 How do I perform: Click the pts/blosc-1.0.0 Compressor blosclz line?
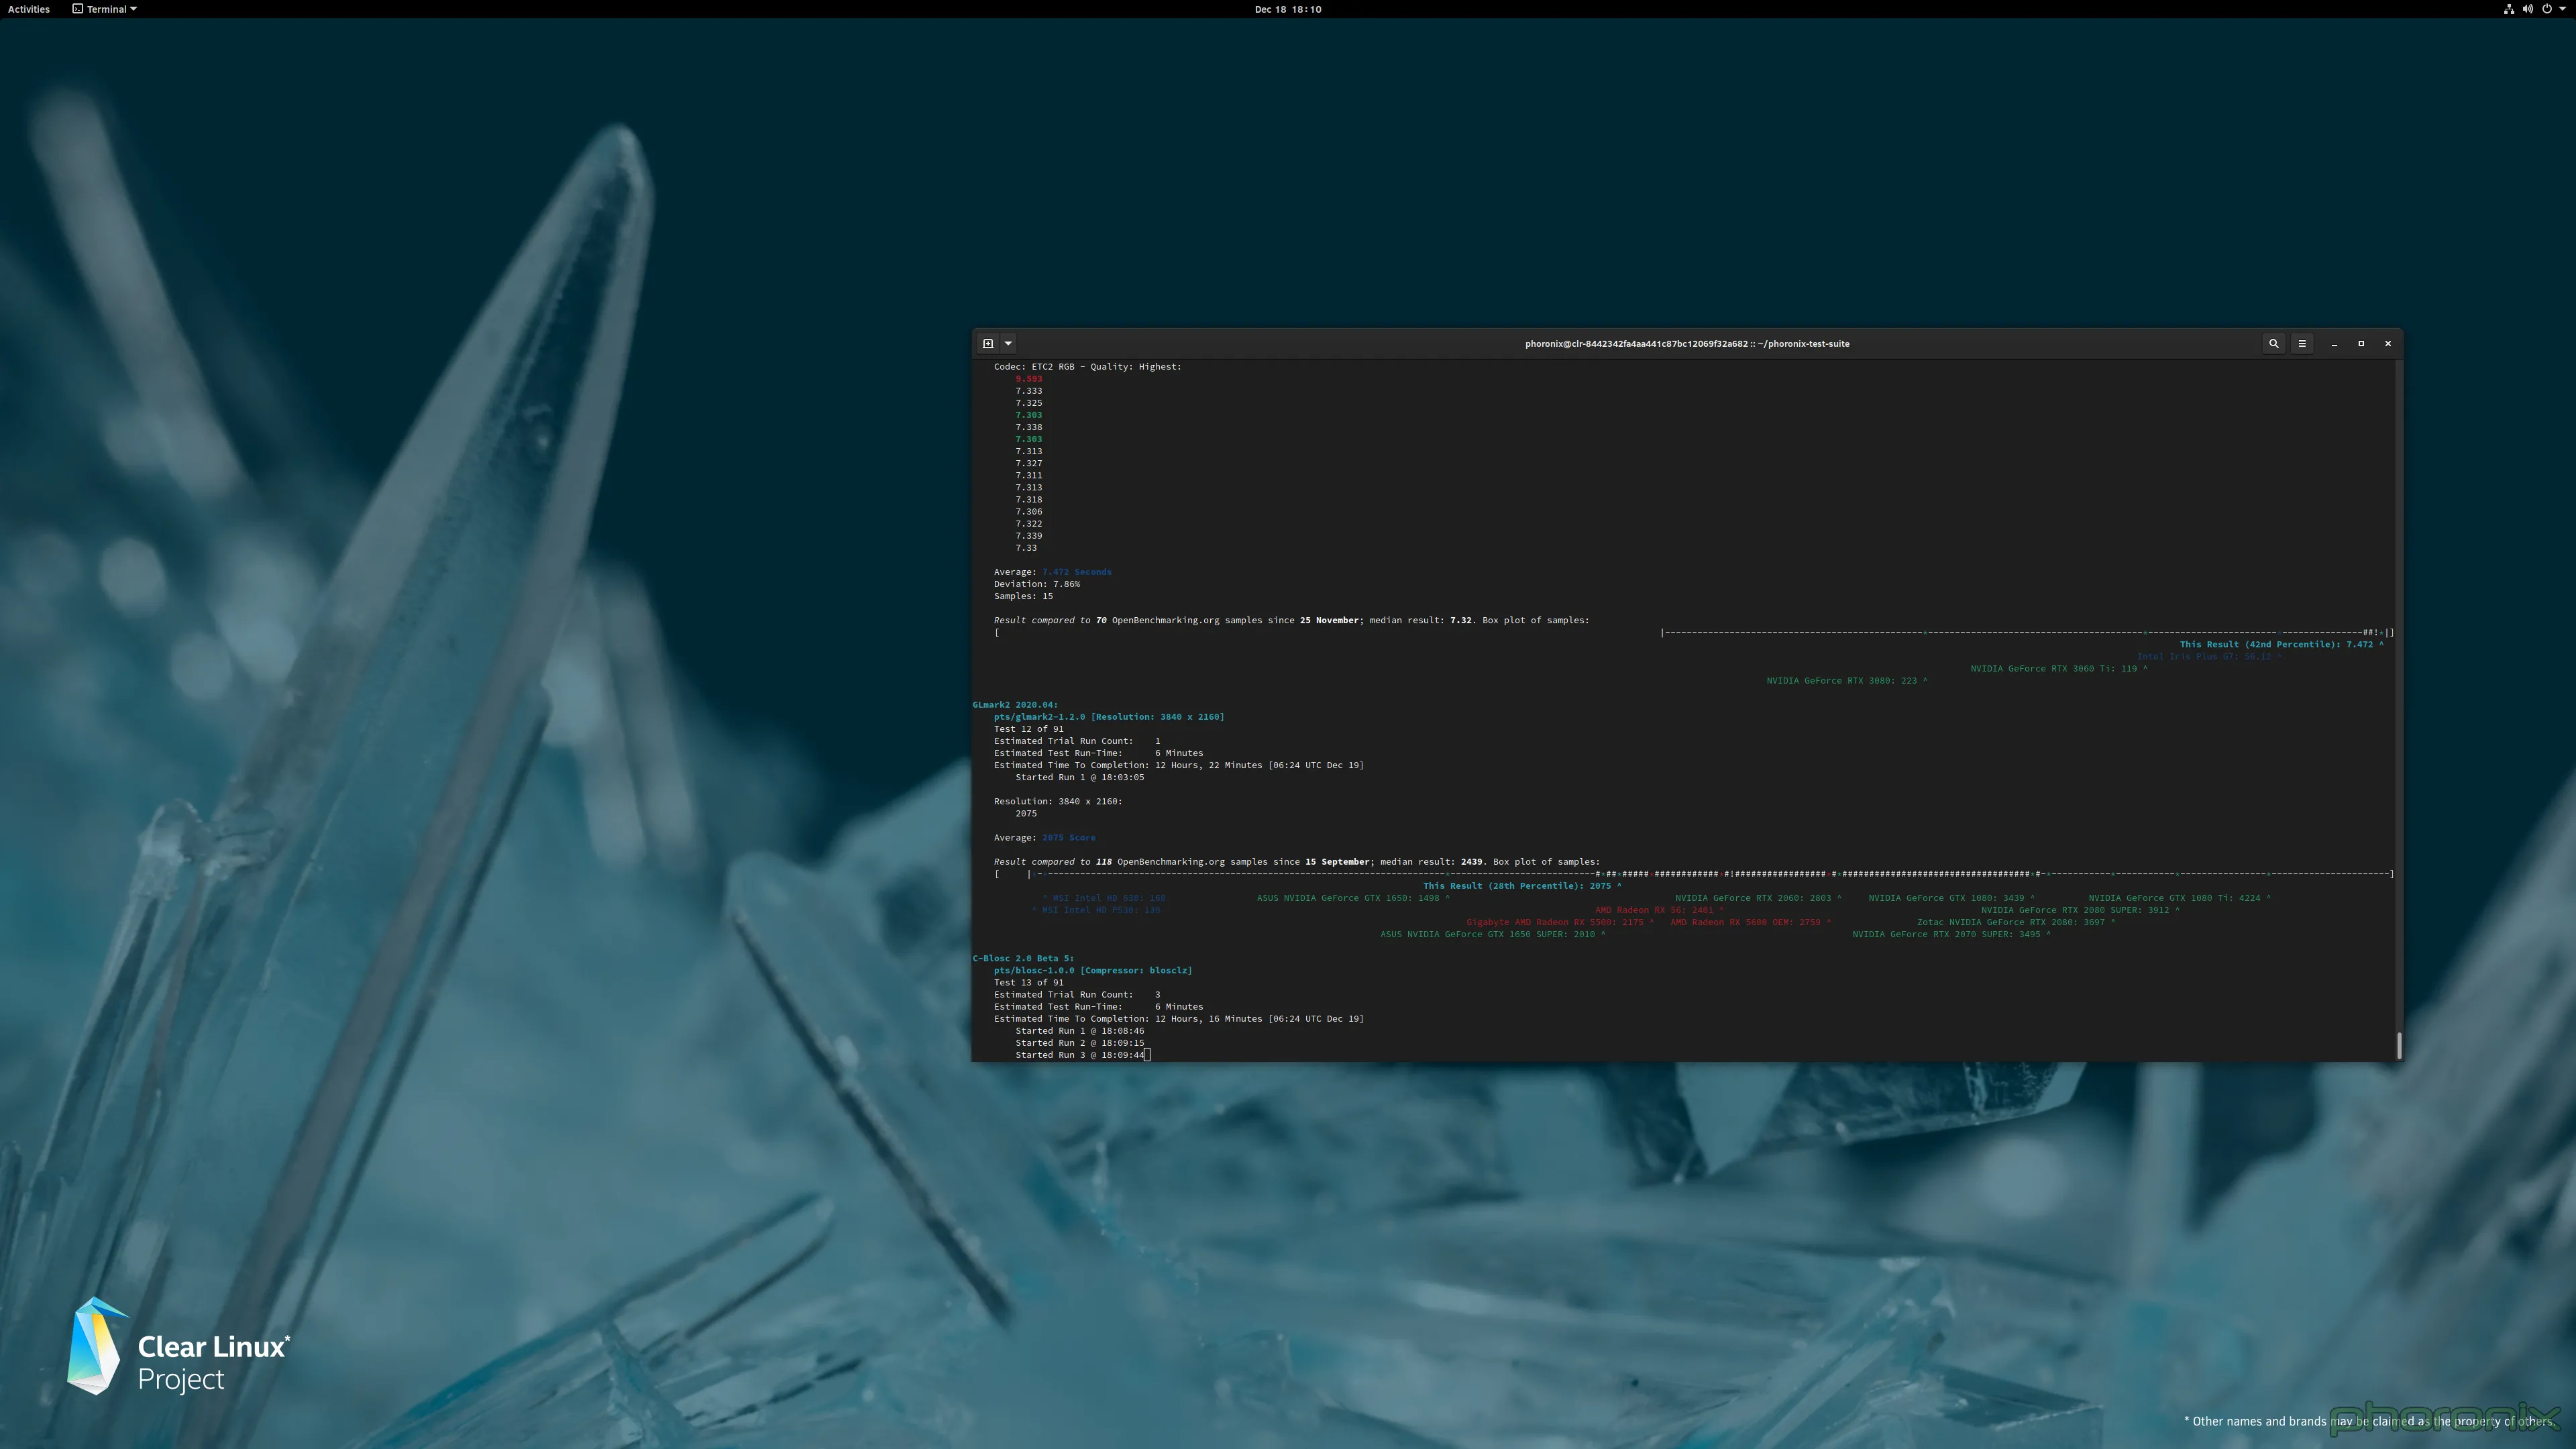1092,970
